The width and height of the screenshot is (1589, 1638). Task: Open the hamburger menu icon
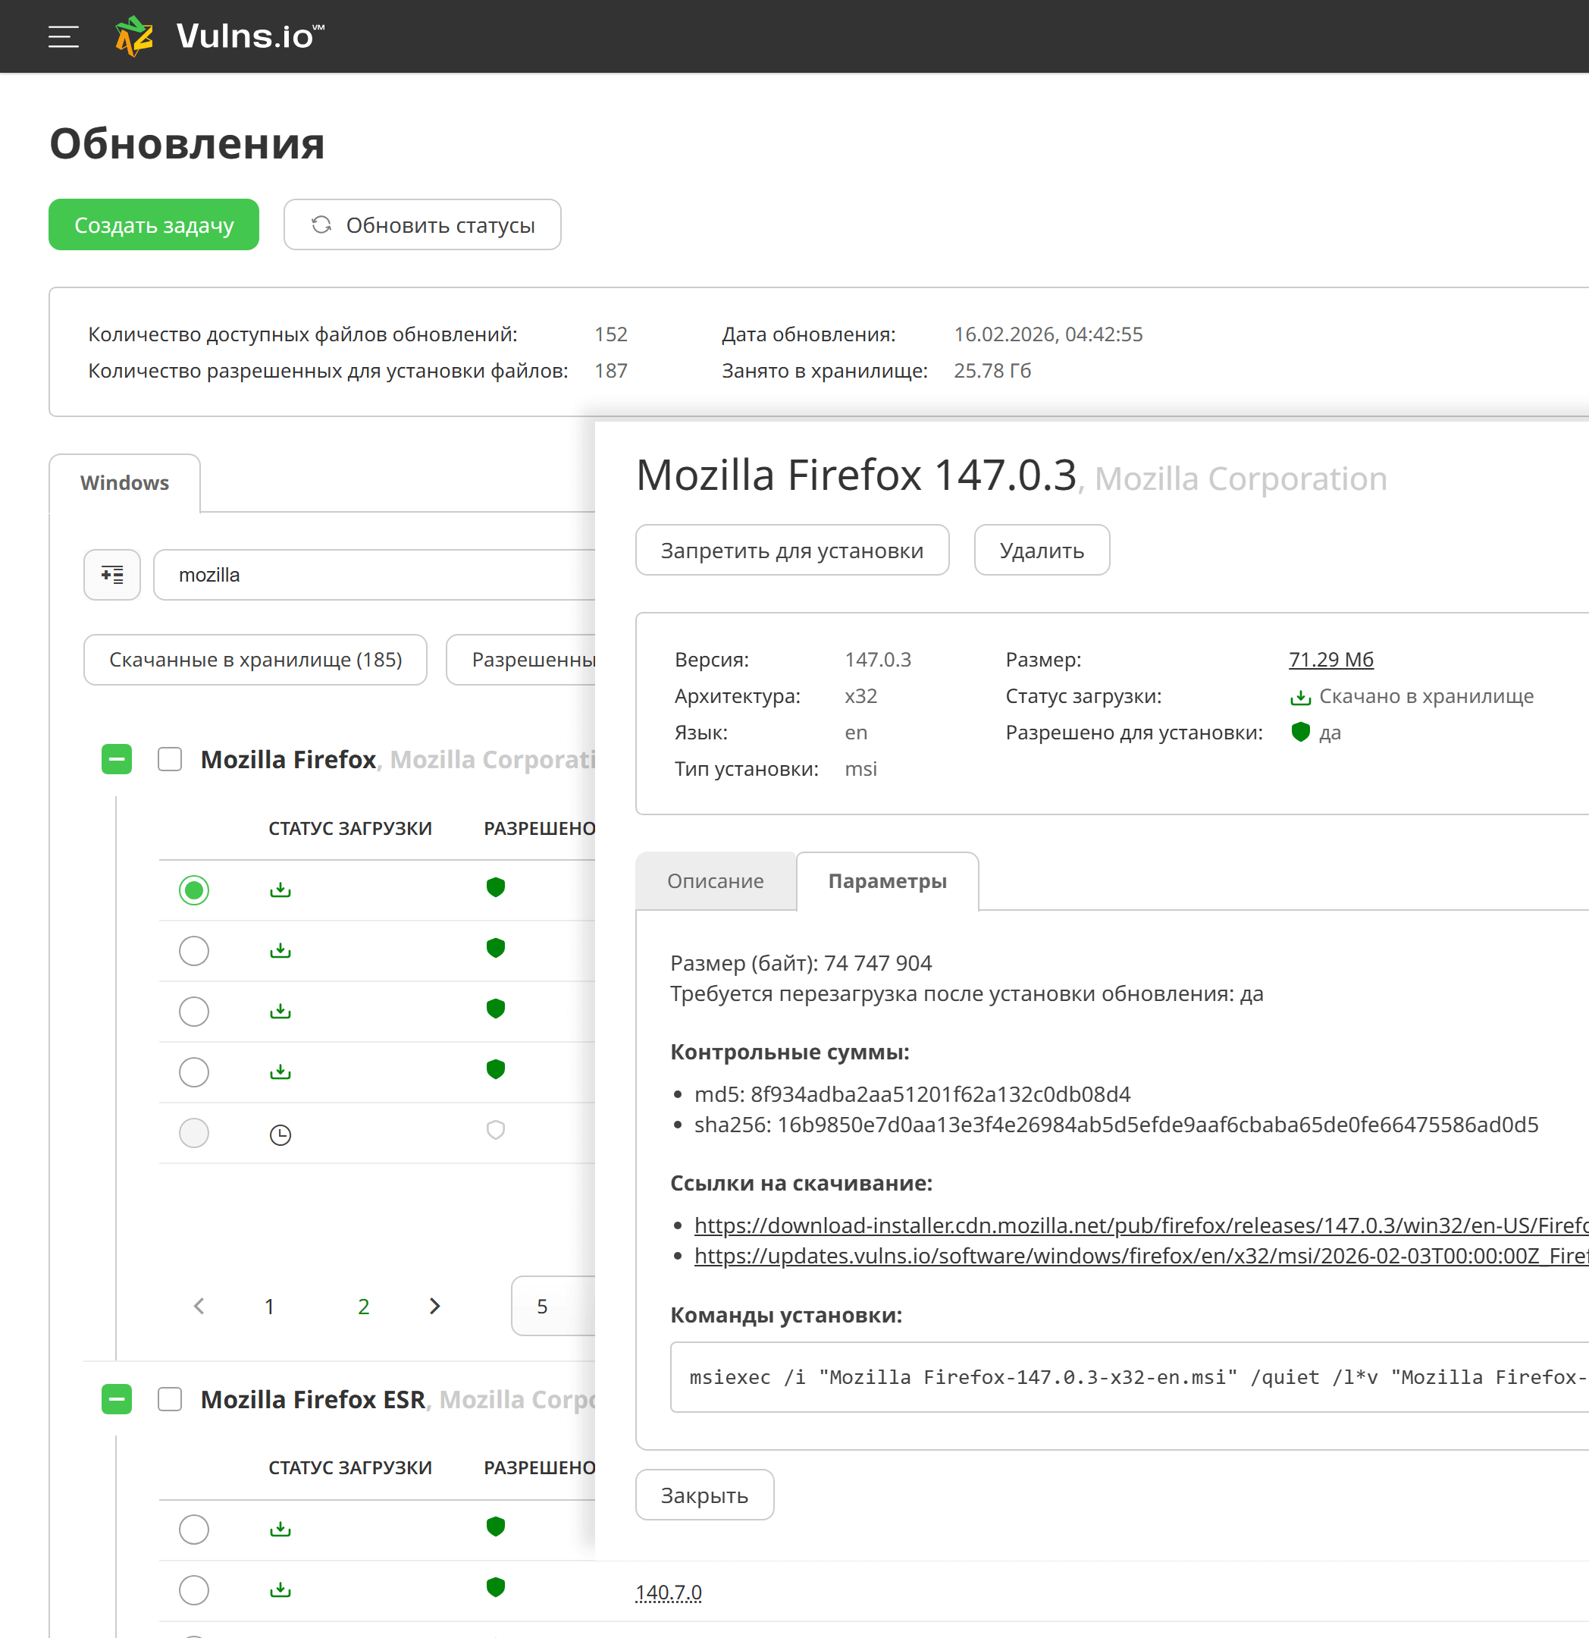click(x=64, y=36)
